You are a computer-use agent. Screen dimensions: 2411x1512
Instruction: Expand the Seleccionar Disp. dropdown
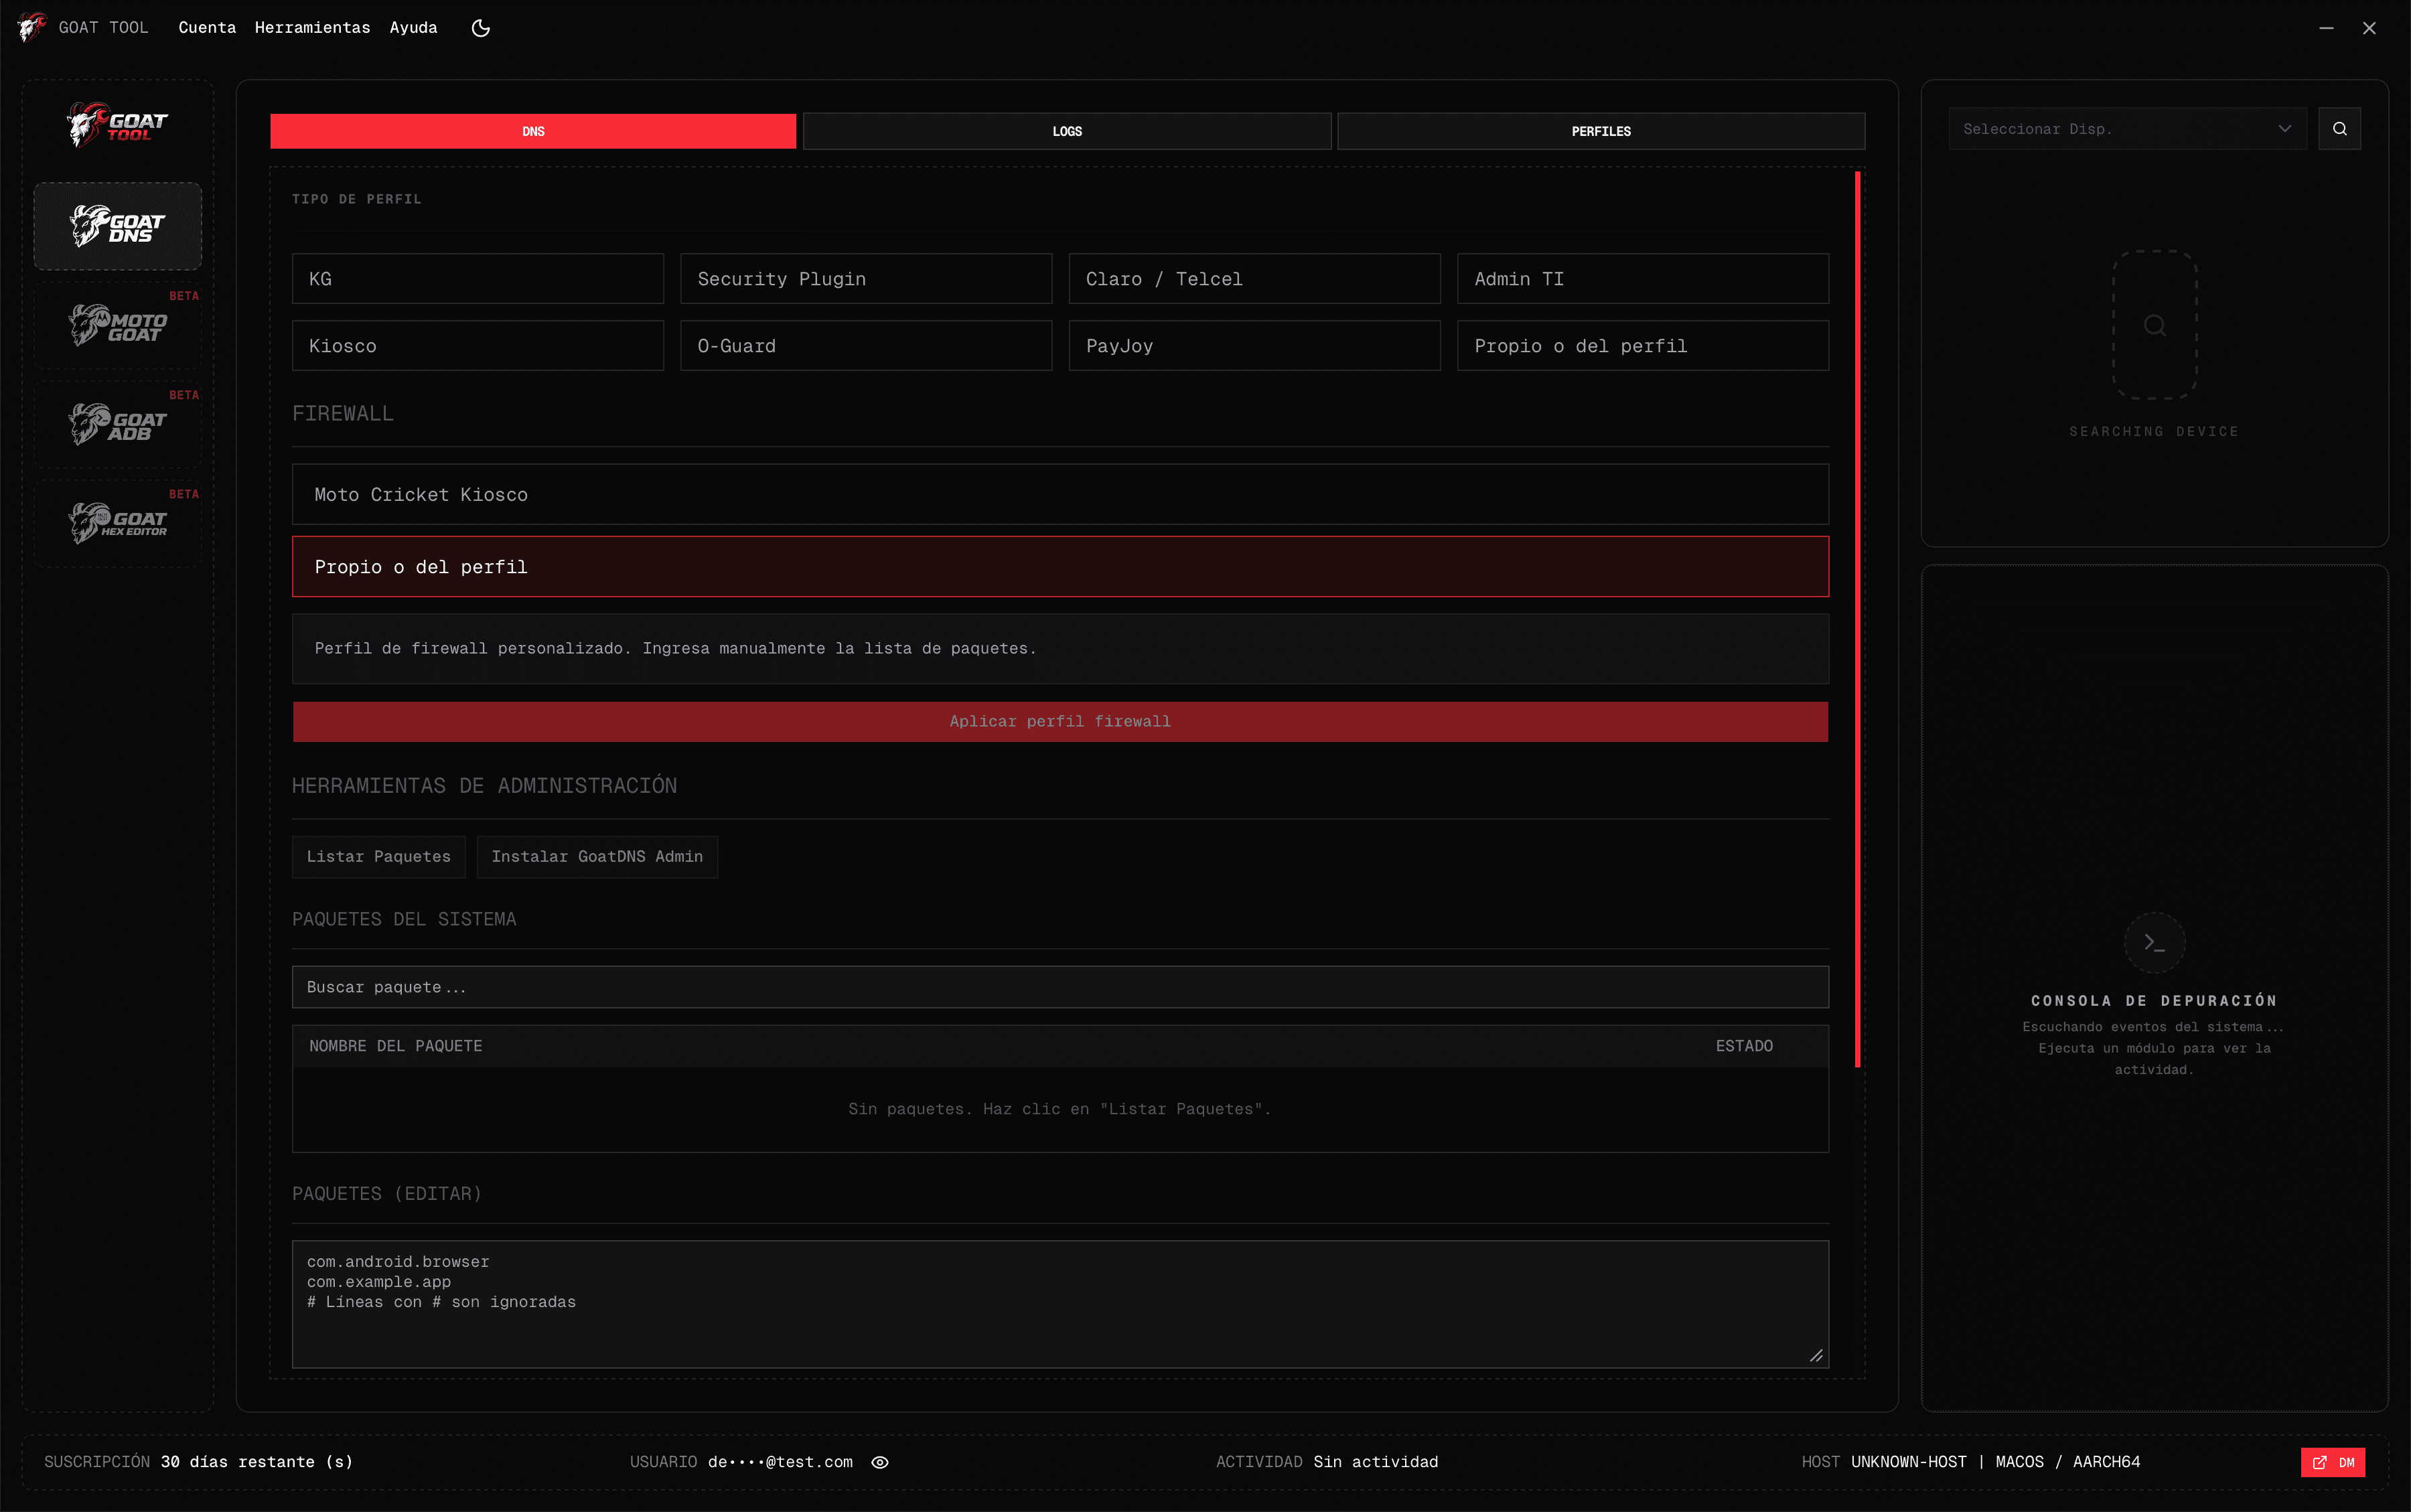tap(2127, 129)
